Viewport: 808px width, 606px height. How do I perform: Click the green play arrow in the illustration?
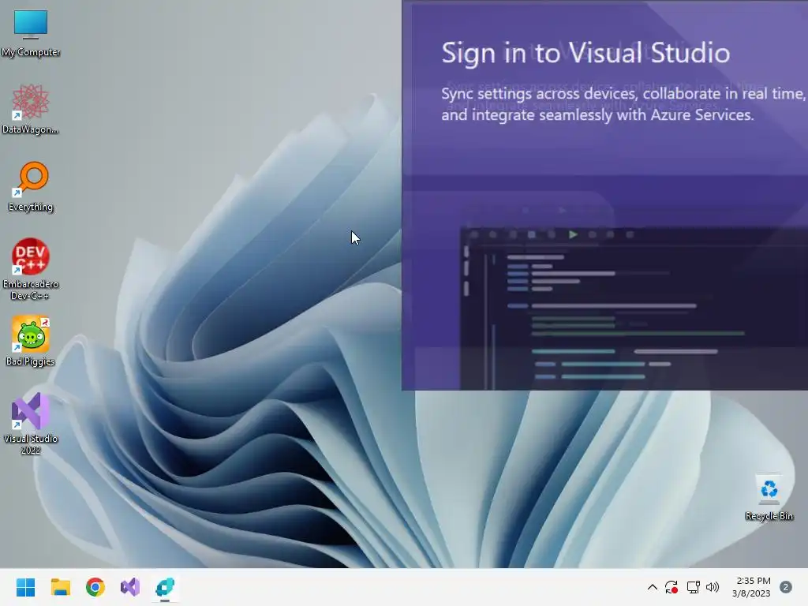[573, 234]
